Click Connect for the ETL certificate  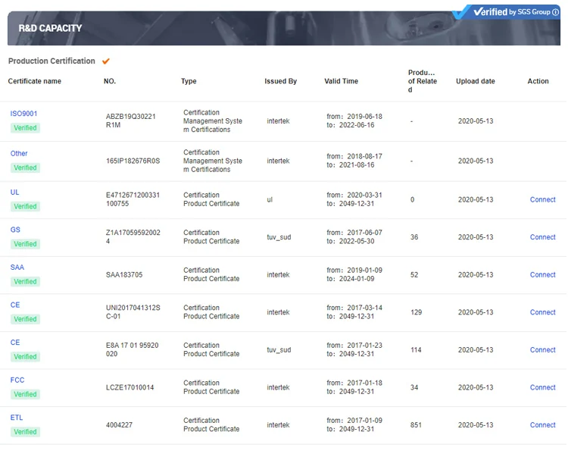click(x=542, y=425)
